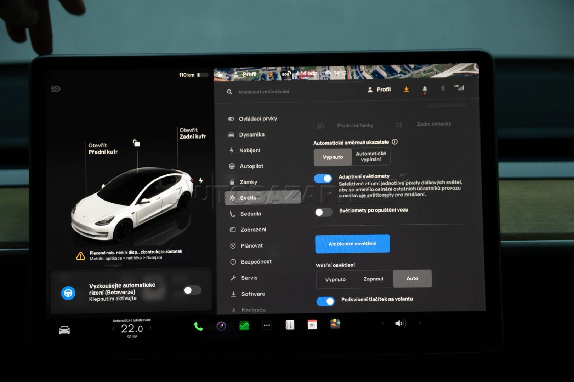Open the calendar app showing 28
Viewport: 574px width, 382px height.
312,325
